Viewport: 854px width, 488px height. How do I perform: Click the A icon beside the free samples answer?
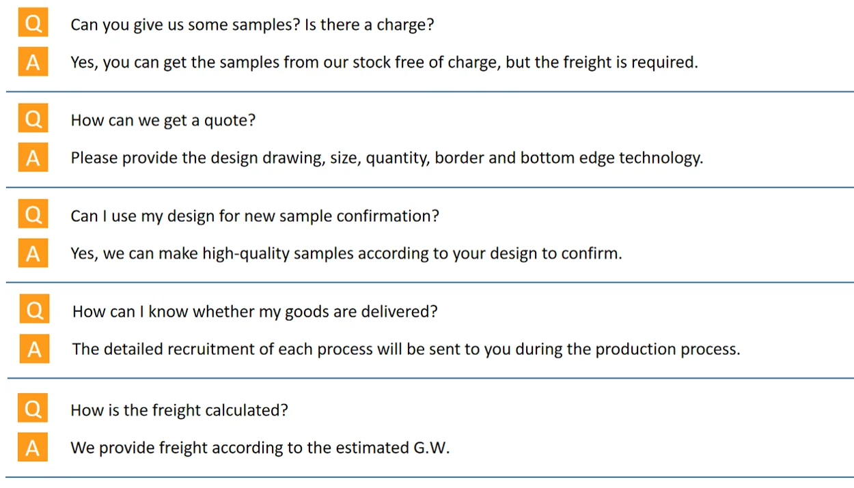click(x=33, y=62)
